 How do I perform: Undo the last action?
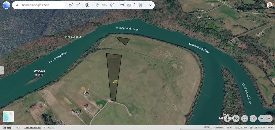[70, 5]
